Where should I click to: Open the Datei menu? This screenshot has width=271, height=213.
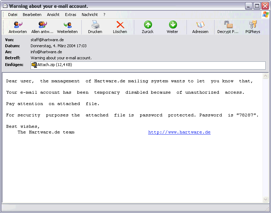point(13,15)
